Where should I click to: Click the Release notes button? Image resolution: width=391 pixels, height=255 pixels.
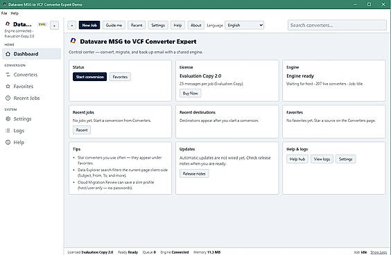194,174
